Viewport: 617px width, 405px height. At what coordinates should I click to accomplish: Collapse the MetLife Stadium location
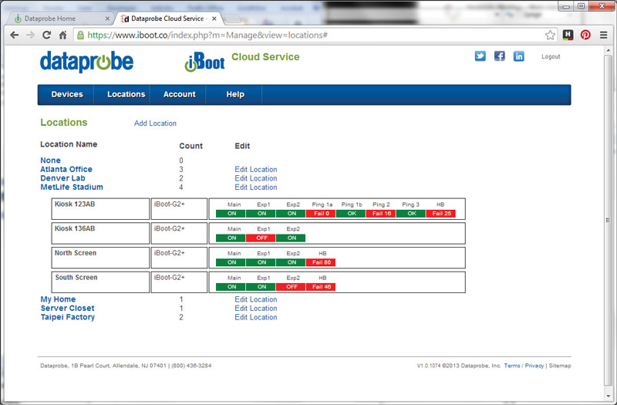(x=72, y=187)
